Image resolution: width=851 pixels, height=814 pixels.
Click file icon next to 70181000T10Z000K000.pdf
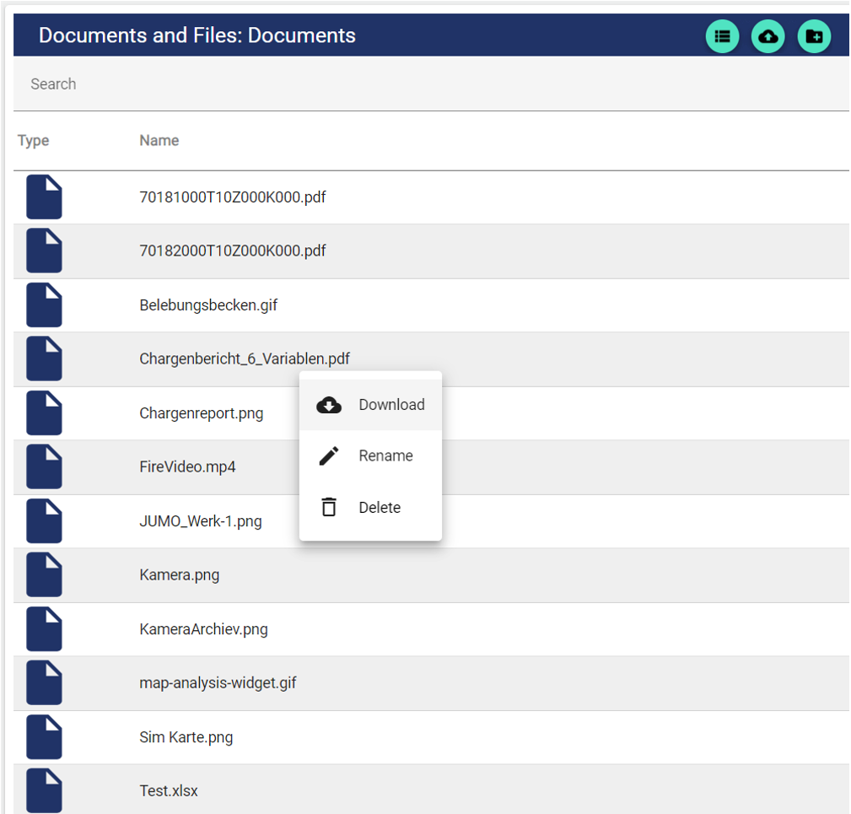(x=44, y=197)
